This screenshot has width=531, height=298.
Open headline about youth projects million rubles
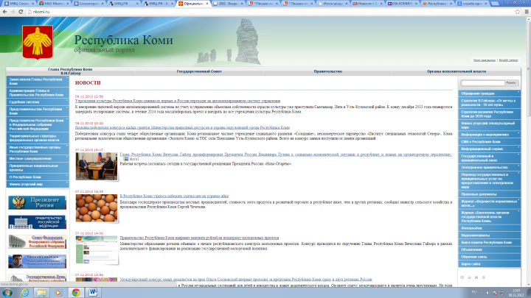pos(199,238)
